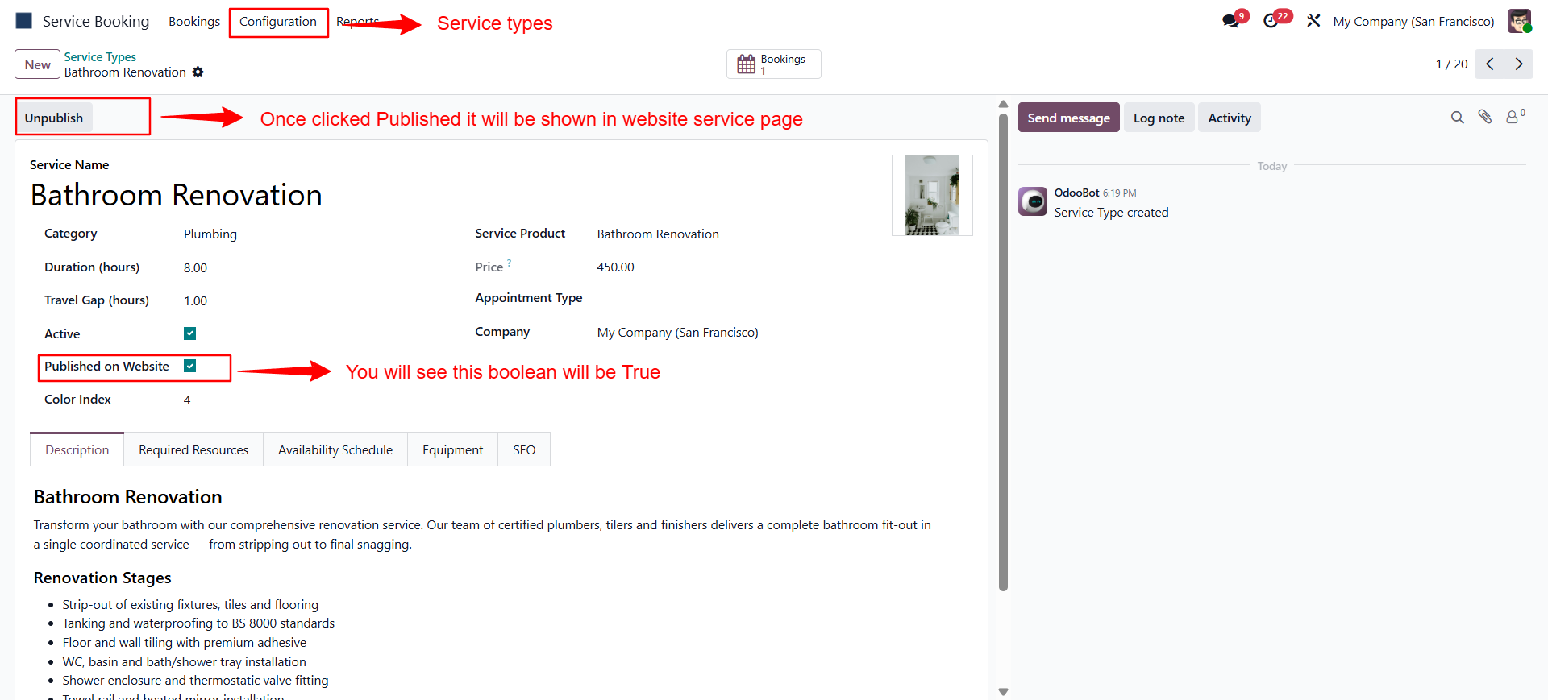Image resolution: width=1548 pixels, height=700 pixels.
Task: Follow the Service Types breadcrumb link
Action: click(x=100, y=57)
